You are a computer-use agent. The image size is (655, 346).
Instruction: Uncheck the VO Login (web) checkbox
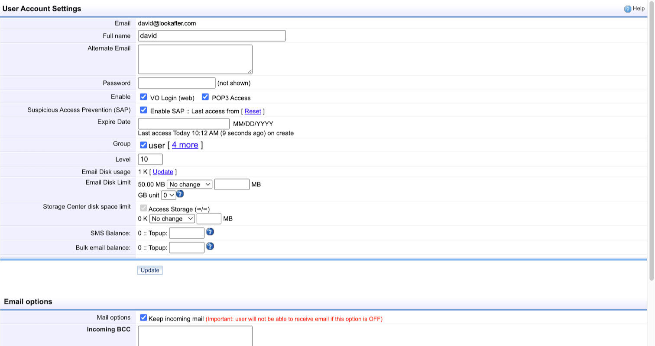pyautogui.click(x=143, y=97)
